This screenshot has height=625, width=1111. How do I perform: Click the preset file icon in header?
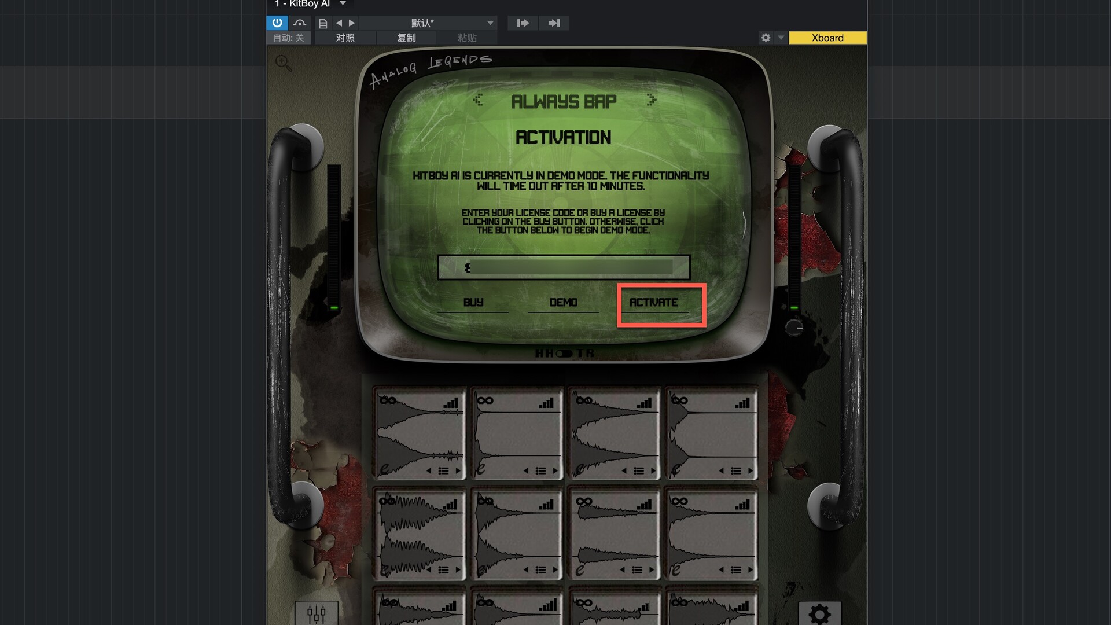323,23
